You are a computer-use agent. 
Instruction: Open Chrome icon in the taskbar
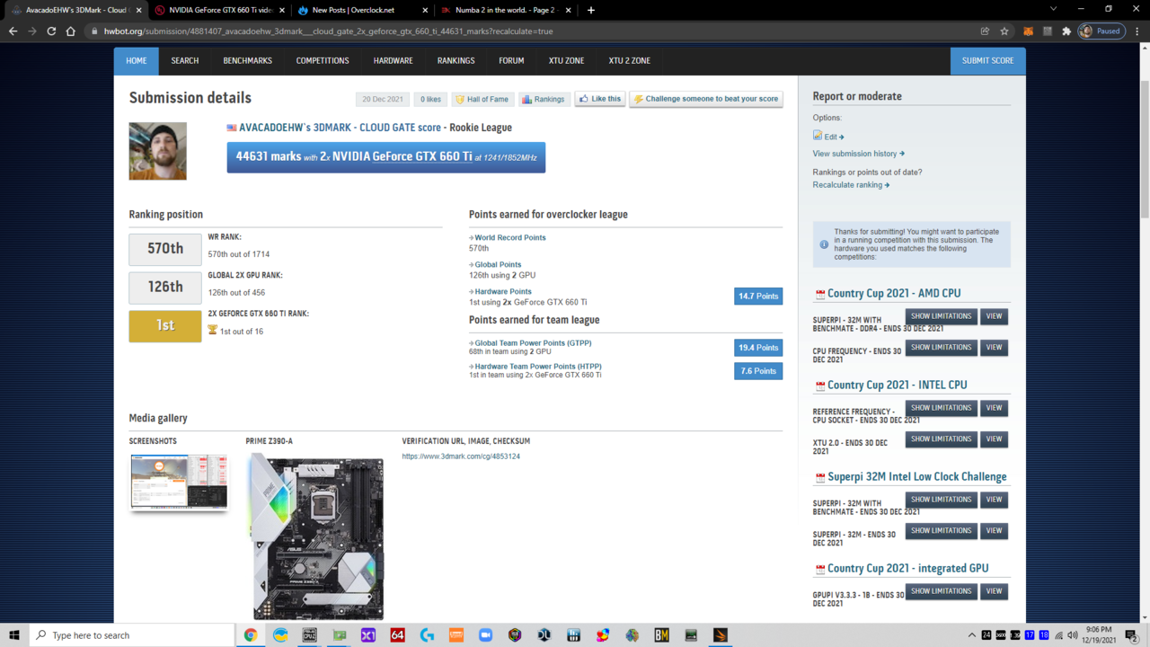pyautogui.click(x=251, y=635)
